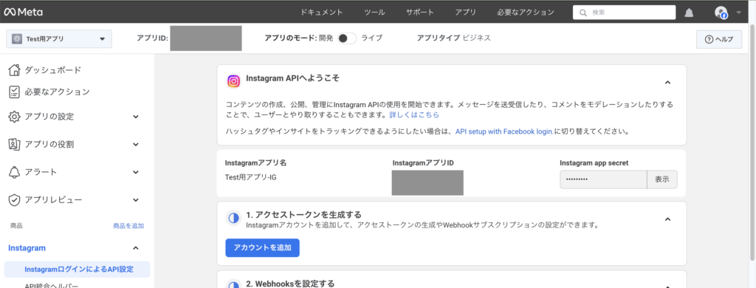Collapse the Instagram sidebar section
756x288 pixels.
pyautogui.click(x=136, y=248)
